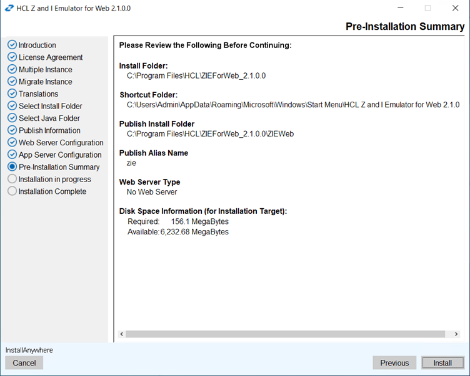Click the Install button
The height and width of the screenshot is (376, 470).
[x=442, y=363]
